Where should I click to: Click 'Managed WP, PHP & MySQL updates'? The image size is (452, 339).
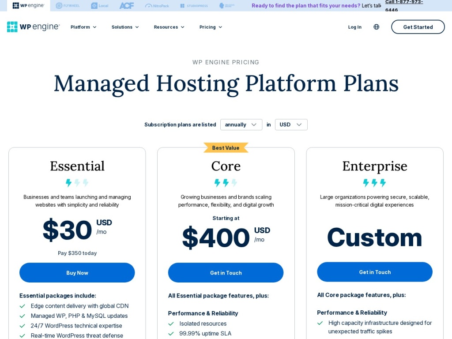tap(79, 316)
